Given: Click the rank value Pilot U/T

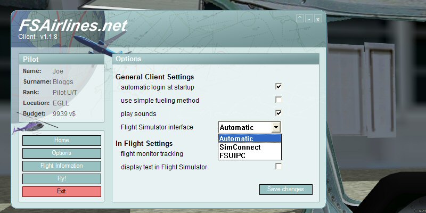Looking at the screenshot, I should click(65, 92).
